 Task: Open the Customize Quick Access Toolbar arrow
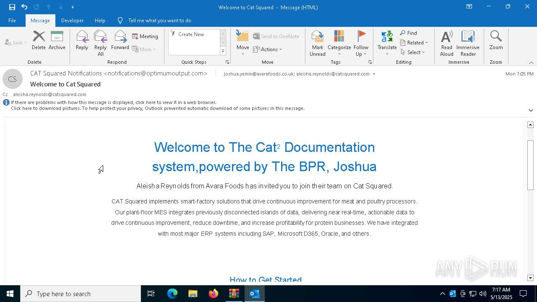pyautogui.click(x=73, y=7)
